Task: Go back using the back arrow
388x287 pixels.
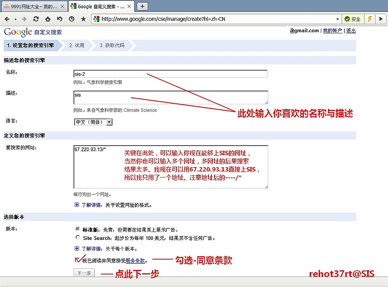Action: coord(7,19)
